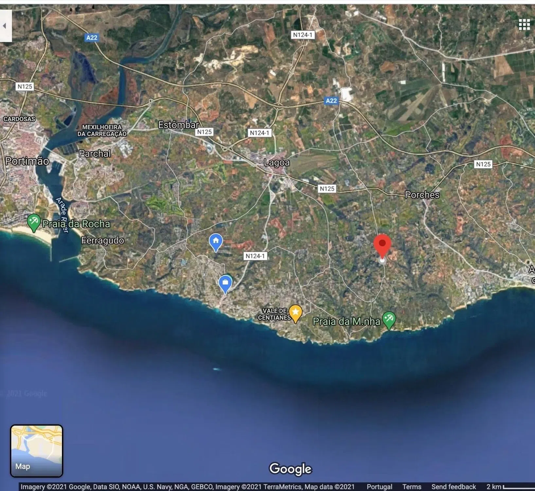Click the Ferragudo town label
The width and height of the screenshot is (535, 491).
tap(103, 241)
